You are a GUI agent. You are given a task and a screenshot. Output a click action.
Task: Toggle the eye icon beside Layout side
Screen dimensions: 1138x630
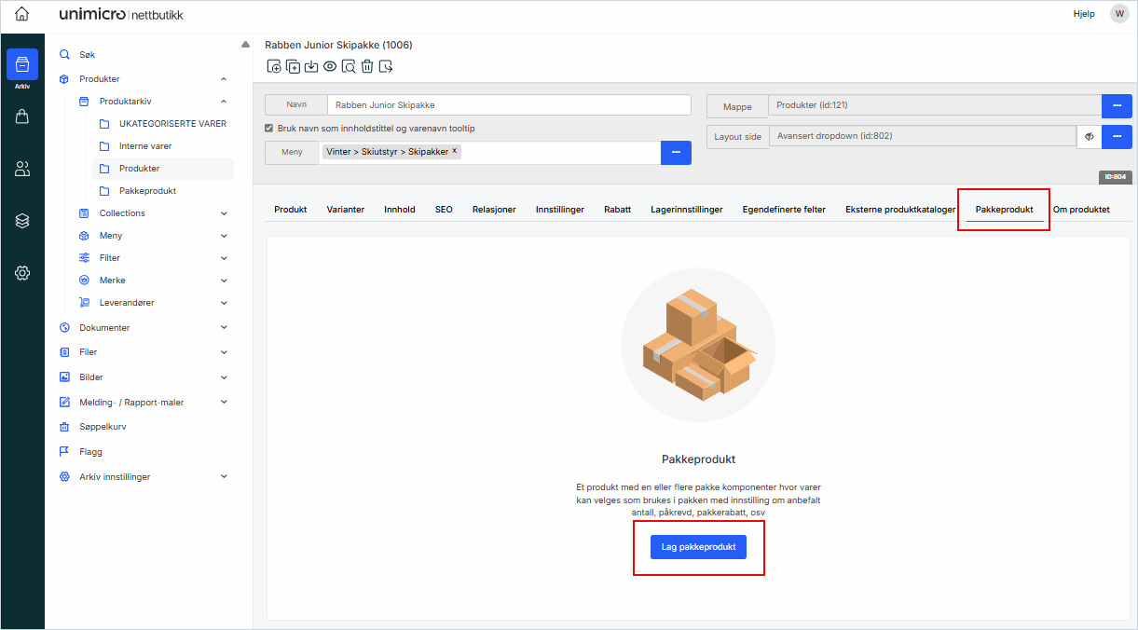tap(1089, 137)
